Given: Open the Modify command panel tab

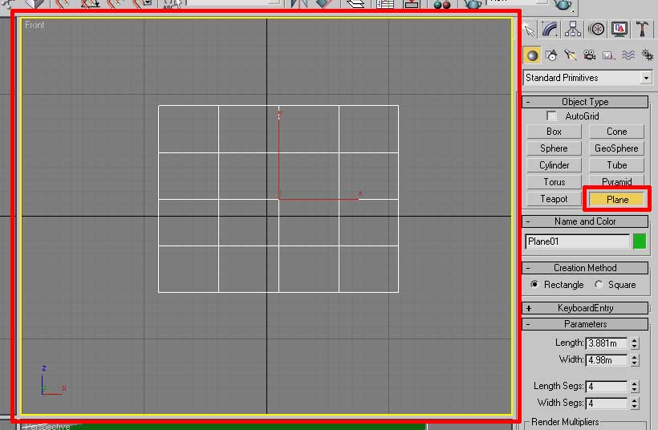Looking at the screenshot, I should coord(550,29).
